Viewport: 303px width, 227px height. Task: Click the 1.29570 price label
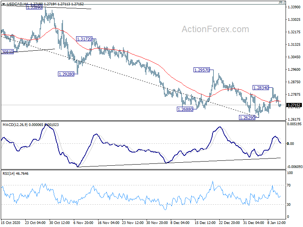(202, 70)
